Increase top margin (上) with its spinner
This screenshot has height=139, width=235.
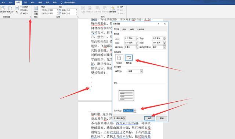point(137,38)
